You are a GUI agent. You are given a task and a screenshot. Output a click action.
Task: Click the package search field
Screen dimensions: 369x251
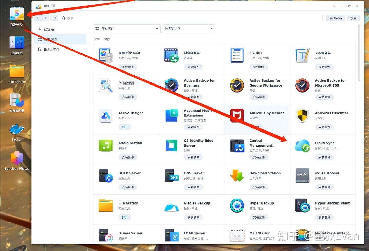(191, 18)
